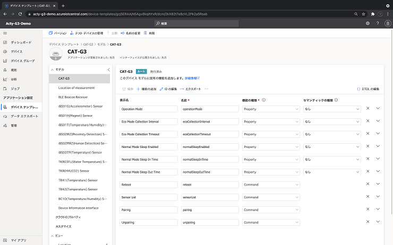Delete the Reboot command row
The width and height of the screenshot is (393, 245).
pyautogui.click(x=368, y=184)
